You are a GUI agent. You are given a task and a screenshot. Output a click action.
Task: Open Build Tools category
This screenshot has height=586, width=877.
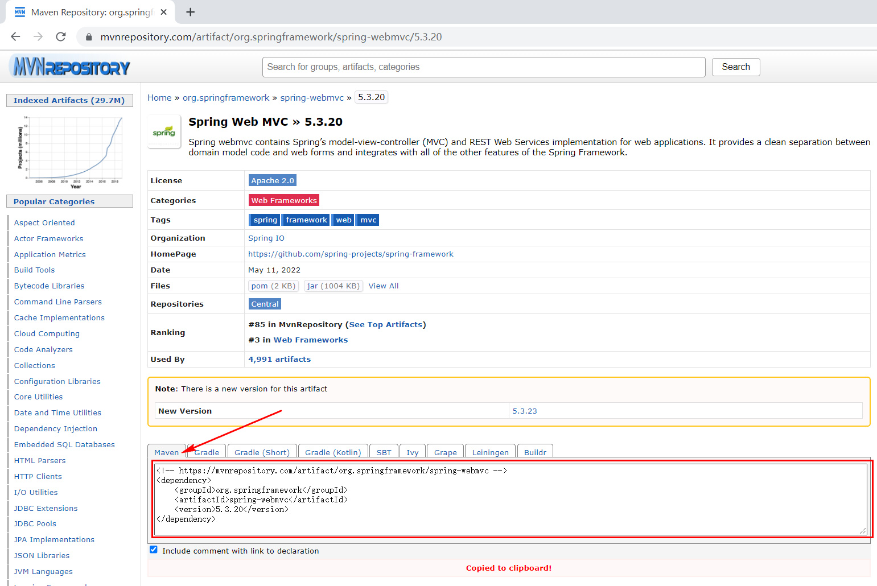point(34,270)
